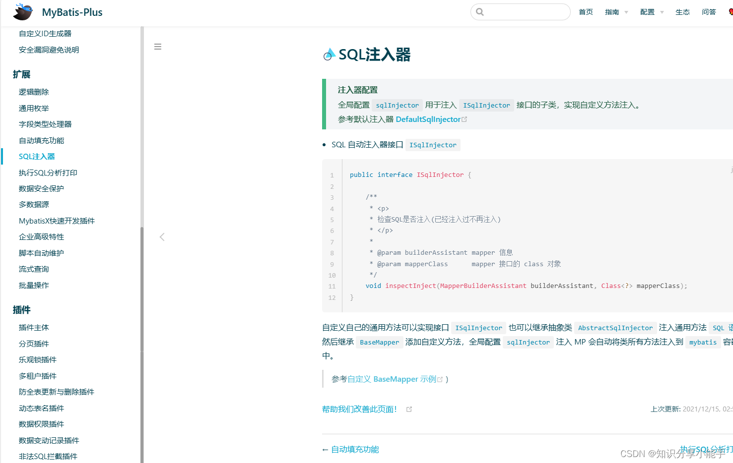Viewport: 733px width, 463px height.
Task: Select 安全漏洞避免说明 in sidebar
Action: tap(49, 50)
